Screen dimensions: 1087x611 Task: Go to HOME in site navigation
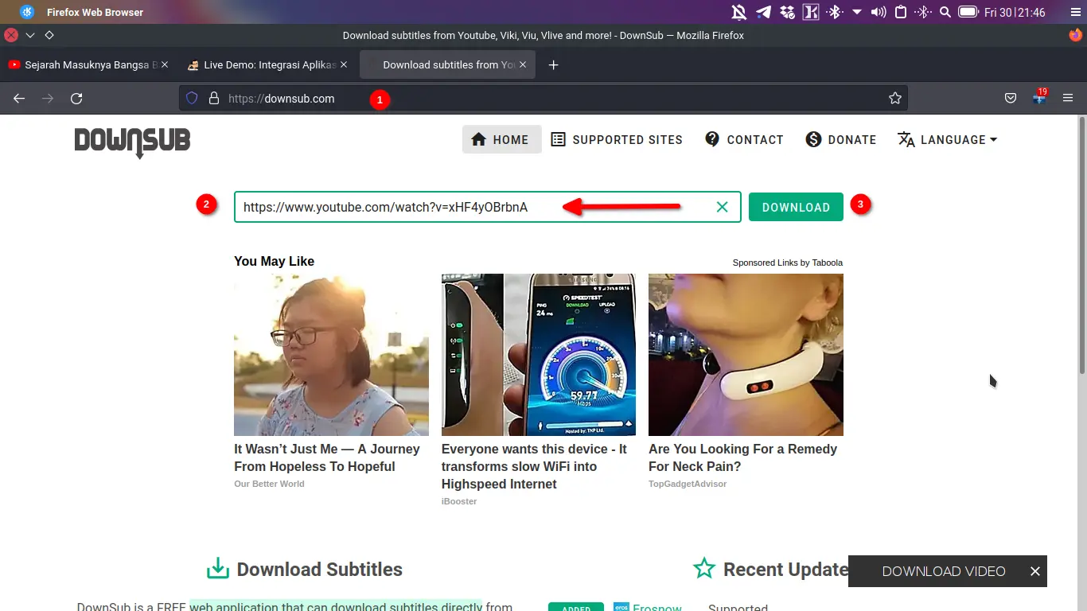tap(501, 139)
